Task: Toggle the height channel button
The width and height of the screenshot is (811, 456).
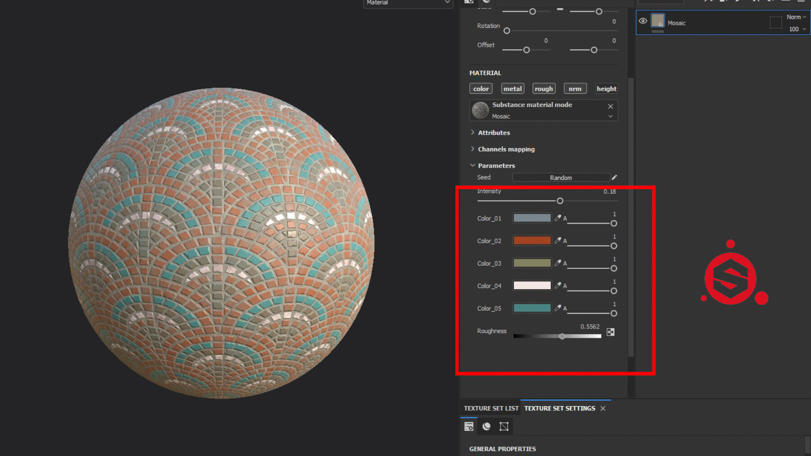Action: coord(606,88)
